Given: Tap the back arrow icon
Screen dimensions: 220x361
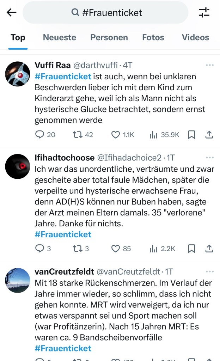Looking at the screenshot, I should pos(12,13).
